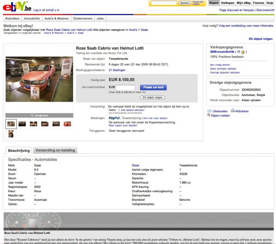Open the Ondernemers menu
This screenshot has width=276, height=244.
tap(83, 19)
